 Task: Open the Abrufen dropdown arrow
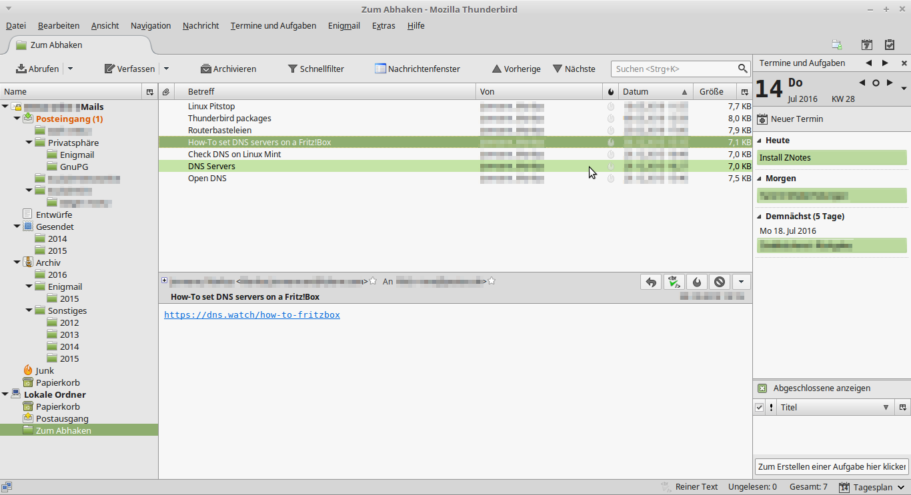point(70,69)
